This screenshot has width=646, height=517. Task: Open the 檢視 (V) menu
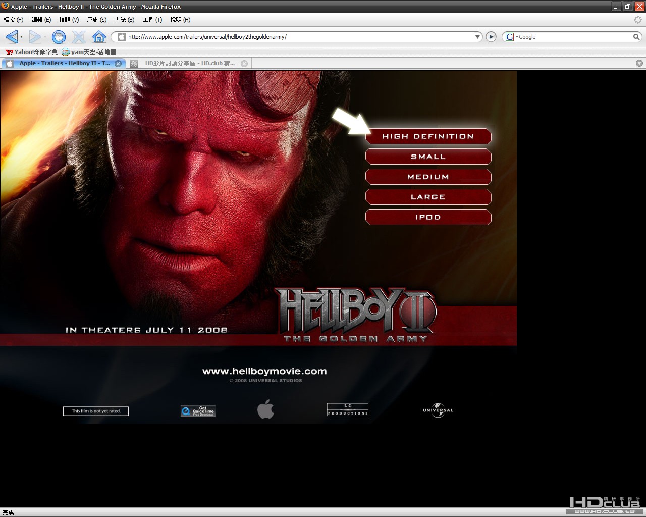(69, 20)
